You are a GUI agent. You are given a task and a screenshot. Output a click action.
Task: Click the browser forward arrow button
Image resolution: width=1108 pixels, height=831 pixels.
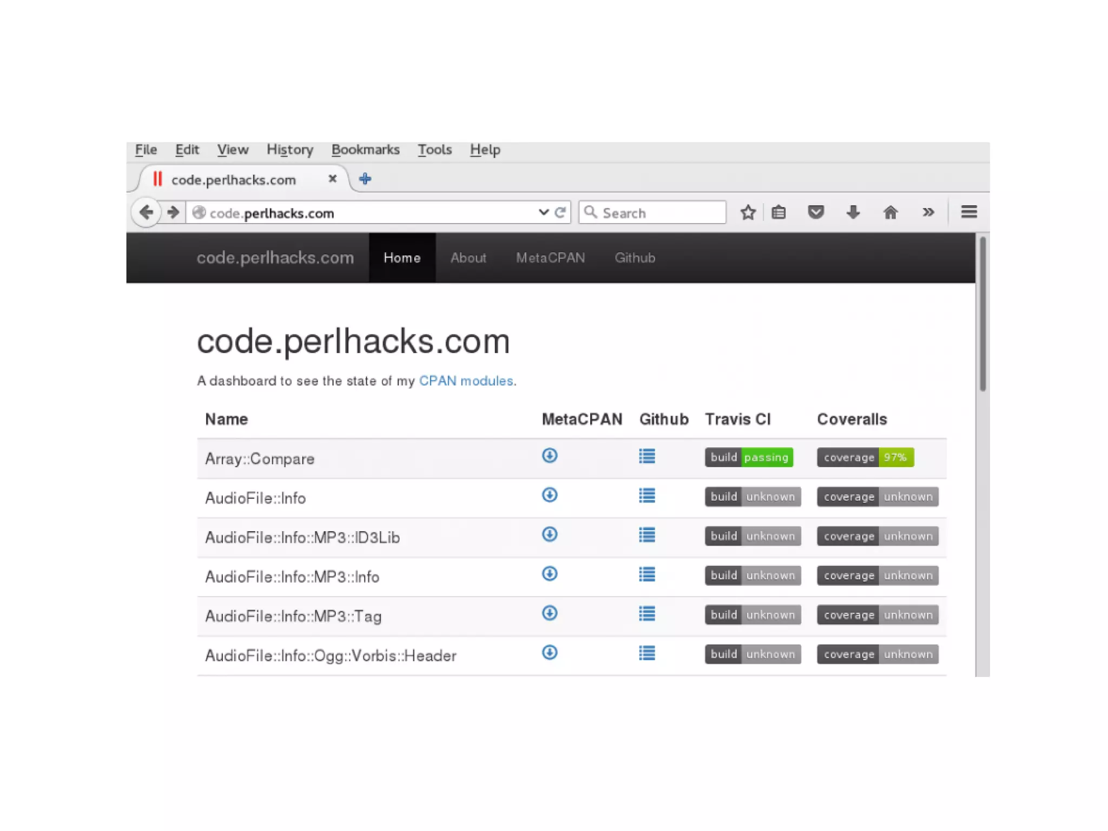pos(173,212)
